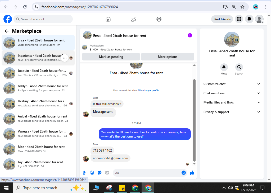Expand Privacy & support section
The image size is (271, 193).
point(232,112)
